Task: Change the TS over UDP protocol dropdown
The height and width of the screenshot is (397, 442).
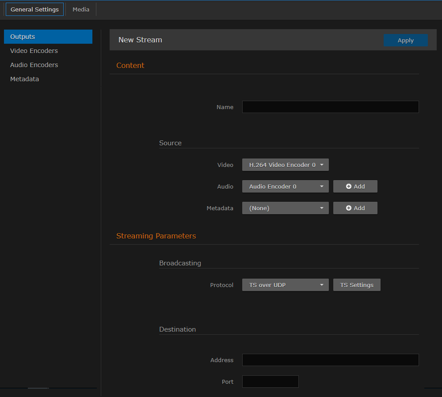Action: point(285,285)
